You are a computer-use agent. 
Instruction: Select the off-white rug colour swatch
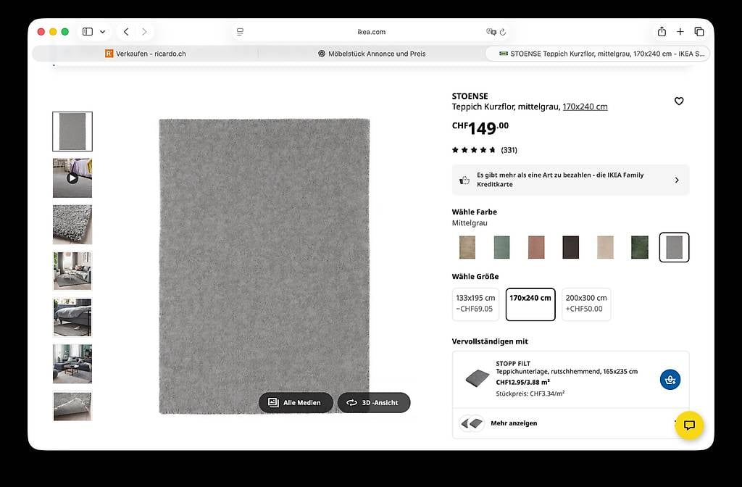point(605,247)
